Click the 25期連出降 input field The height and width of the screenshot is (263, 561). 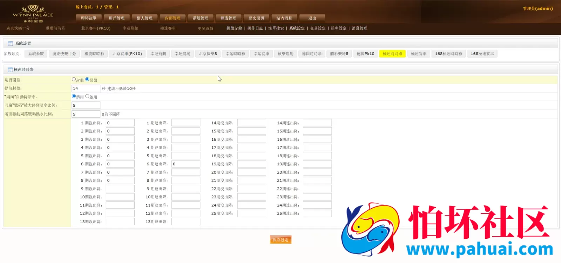pyautogui.click(x=317, y=213)
